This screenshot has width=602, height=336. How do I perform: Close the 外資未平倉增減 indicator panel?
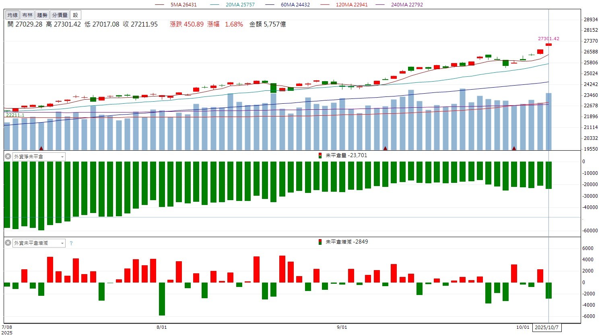[8, 243]
